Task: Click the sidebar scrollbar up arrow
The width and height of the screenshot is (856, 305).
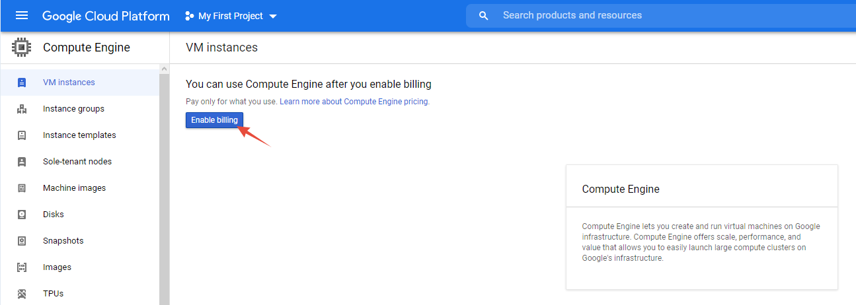Action: click(165, 69)
